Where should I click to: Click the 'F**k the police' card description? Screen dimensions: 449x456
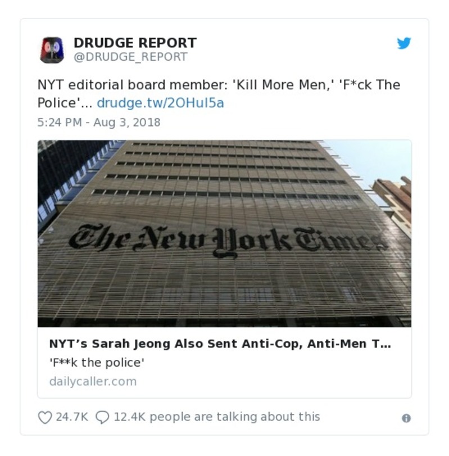point(97,363)
